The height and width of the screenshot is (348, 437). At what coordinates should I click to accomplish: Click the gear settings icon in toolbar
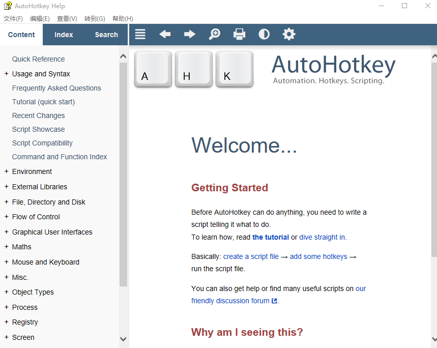(x=289, y=35)
